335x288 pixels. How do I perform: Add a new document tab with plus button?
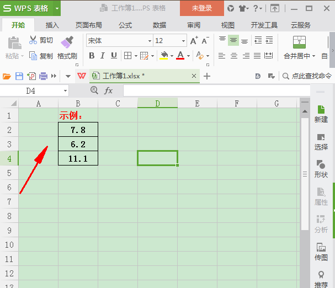point(207,76)
